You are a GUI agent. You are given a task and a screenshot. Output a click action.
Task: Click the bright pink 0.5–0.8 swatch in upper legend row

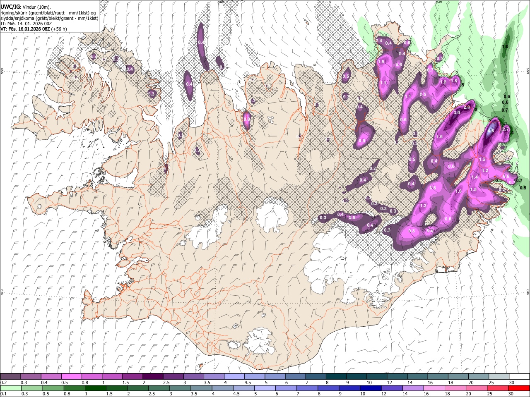[x=71, y=377]
